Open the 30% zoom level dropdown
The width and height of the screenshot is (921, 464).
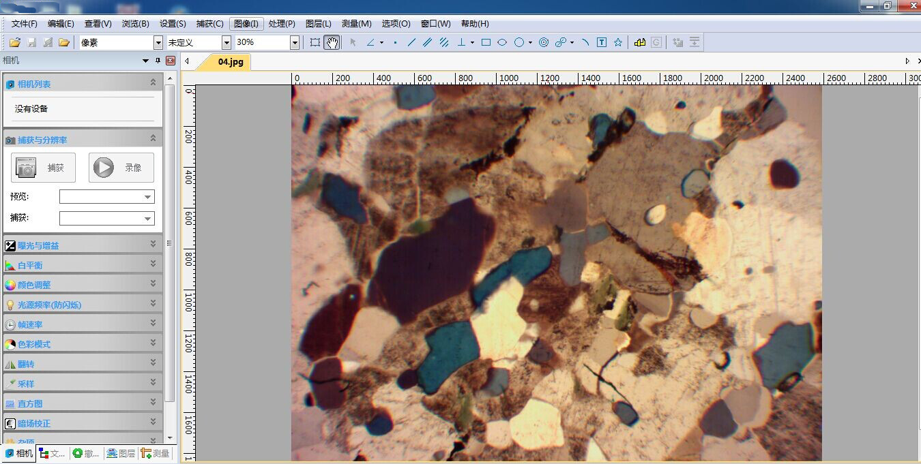click(295, 42)
